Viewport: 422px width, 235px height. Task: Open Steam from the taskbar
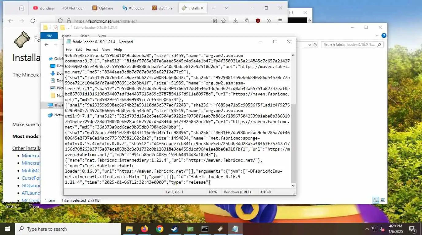(175, 229)
